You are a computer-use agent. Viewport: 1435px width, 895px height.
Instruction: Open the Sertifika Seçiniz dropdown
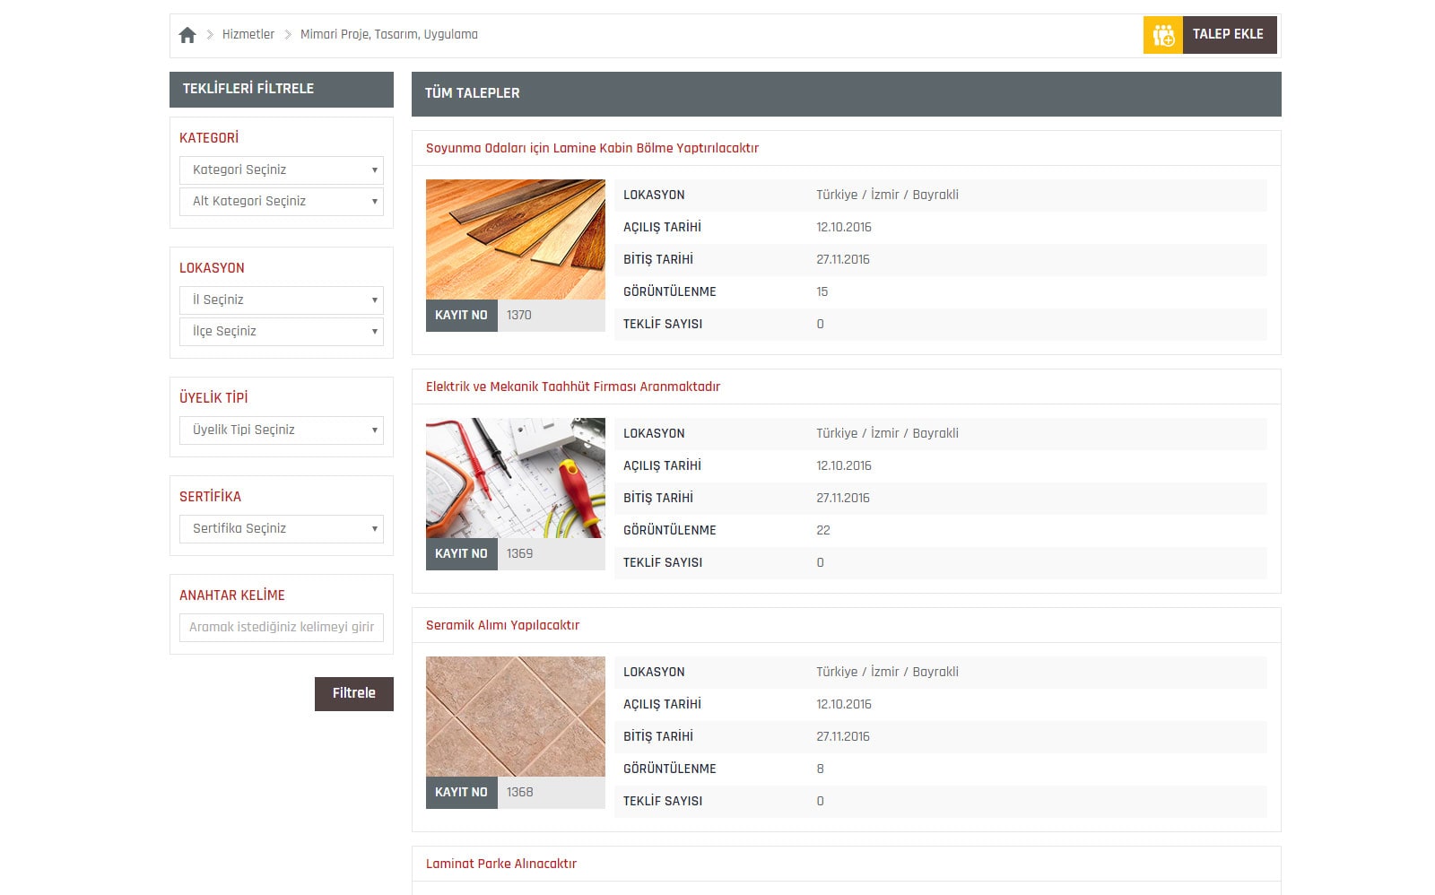point(282,529)
